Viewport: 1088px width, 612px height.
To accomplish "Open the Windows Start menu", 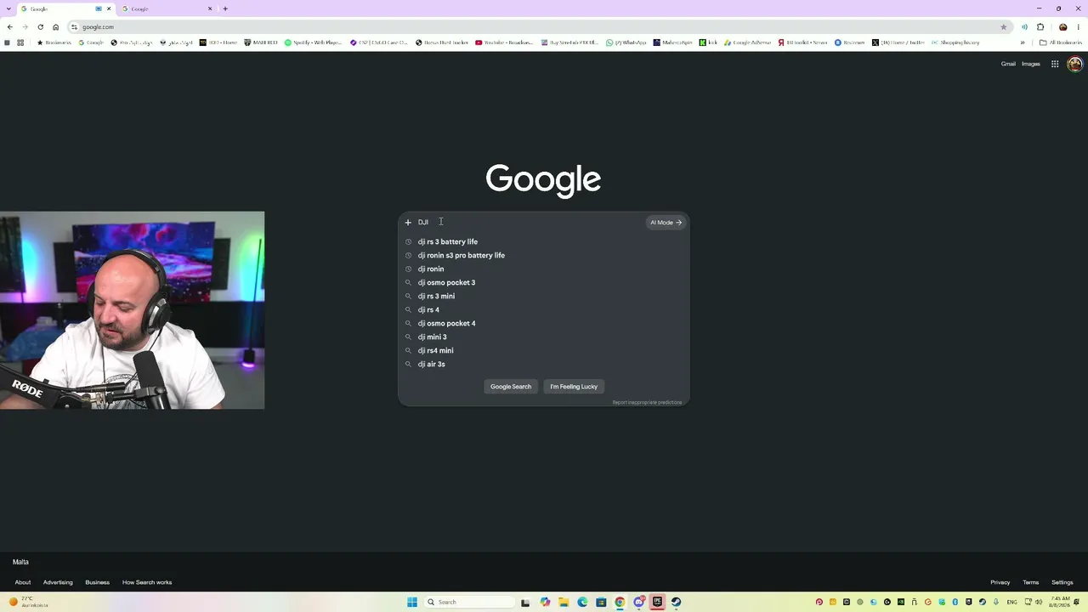I will pos(412,602).
